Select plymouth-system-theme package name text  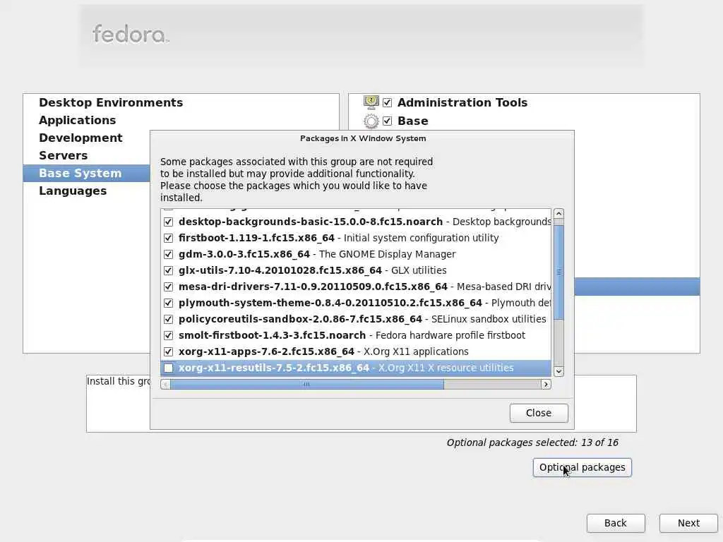(330, 303)
